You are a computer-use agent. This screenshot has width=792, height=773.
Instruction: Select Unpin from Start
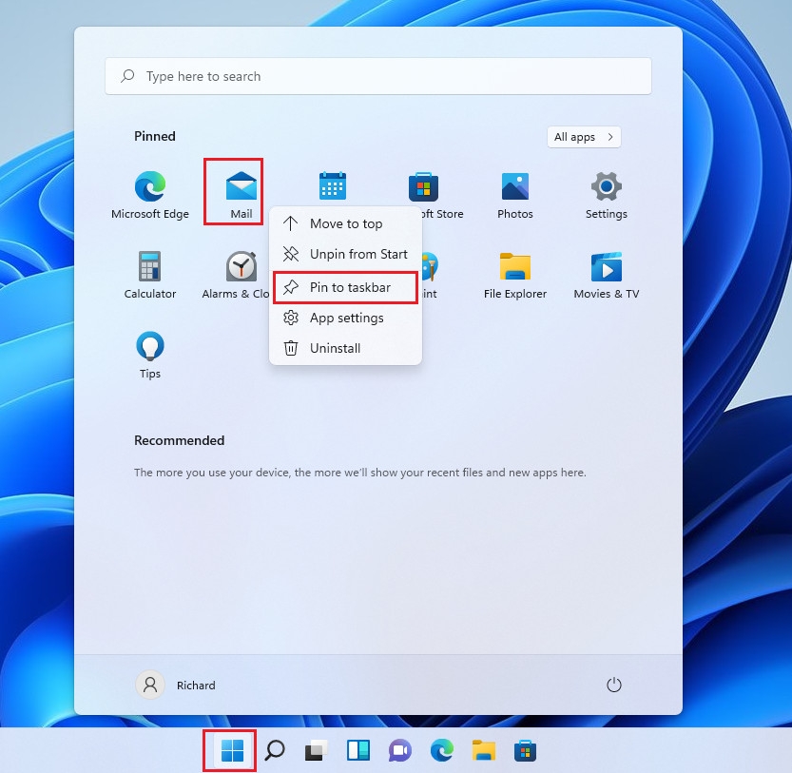click(x=347, y=254)
